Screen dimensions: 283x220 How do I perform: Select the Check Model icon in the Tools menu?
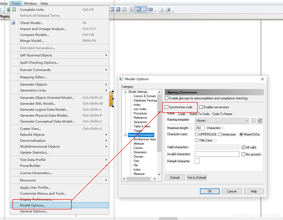pos(14,22)
